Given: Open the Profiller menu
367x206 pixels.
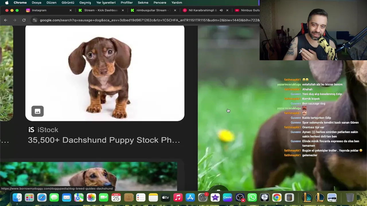Looking at the screenshot, I should click(x=127, y=3).
